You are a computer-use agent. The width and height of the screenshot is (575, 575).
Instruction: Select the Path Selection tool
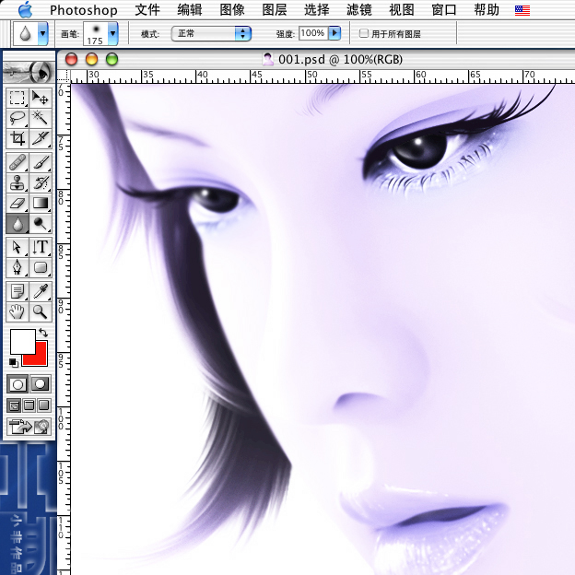click(18, 247)
